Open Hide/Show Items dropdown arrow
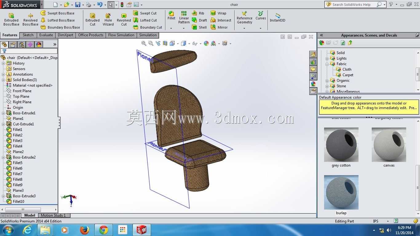The image size is (420, 236). pos(200,44)
